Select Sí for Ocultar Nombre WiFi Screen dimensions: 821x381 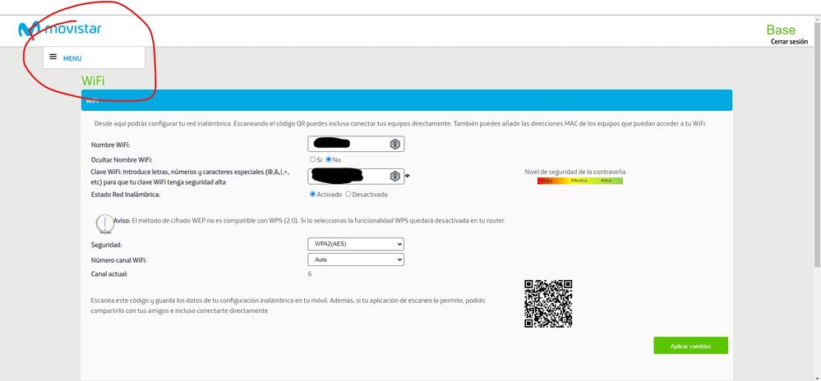(312, 159)
